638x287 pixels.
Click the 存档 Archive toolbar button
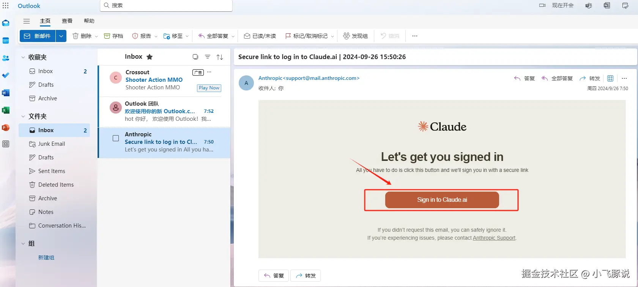[113, 36]
